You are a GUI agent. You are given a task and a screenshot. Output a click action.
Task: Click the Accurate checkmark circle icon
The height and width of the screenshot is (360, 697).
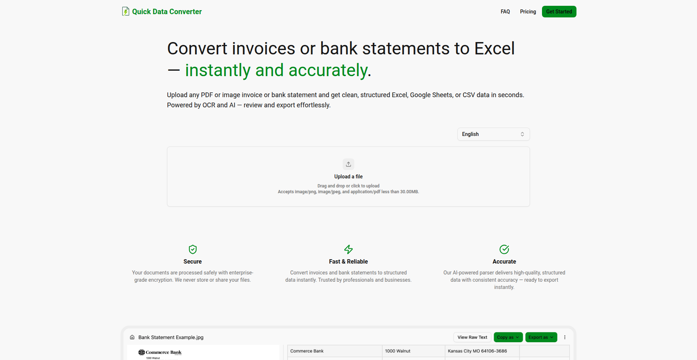504,249
